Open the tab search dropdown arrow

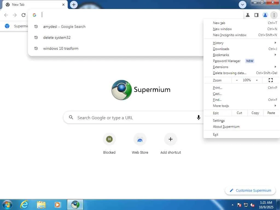(242, 5)
